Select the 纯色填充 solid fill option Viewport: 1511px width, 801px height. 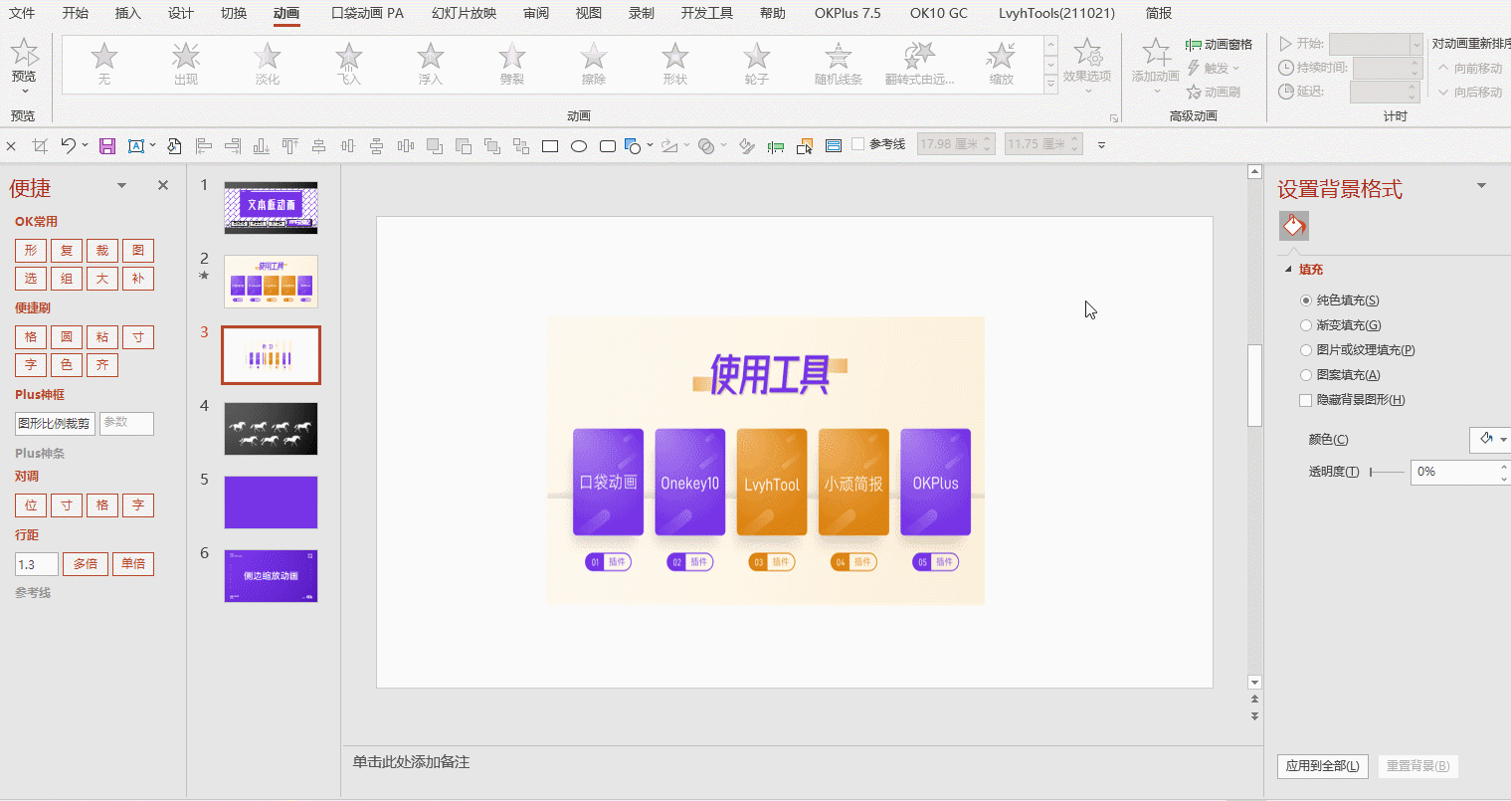click(1306, 300)
